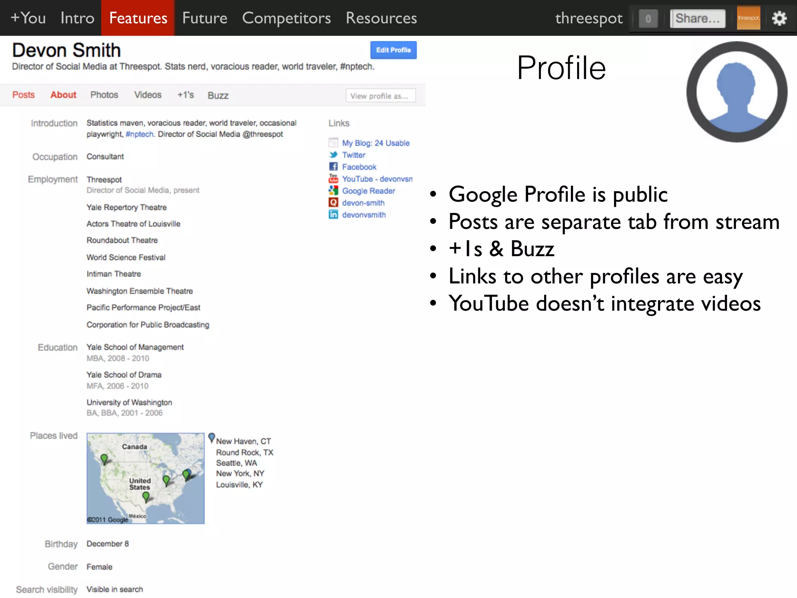Open the settings gear icon
This screenshot has width=797, height=598.
[779, 18]
